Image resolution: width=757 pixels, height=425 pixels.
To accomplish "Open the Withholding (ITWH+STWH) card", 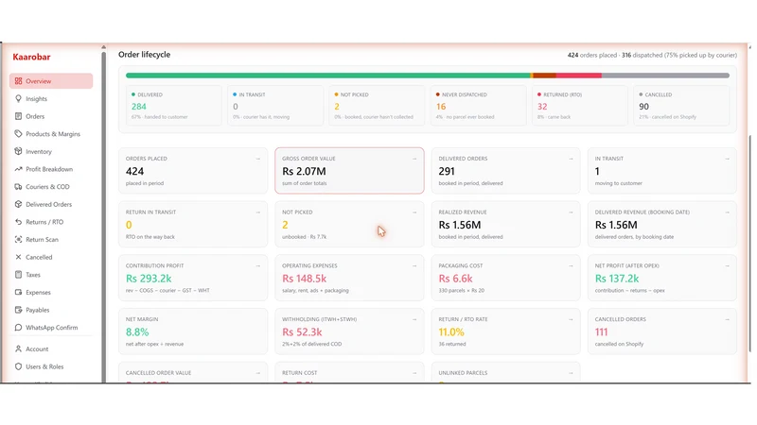I will 349,331.
